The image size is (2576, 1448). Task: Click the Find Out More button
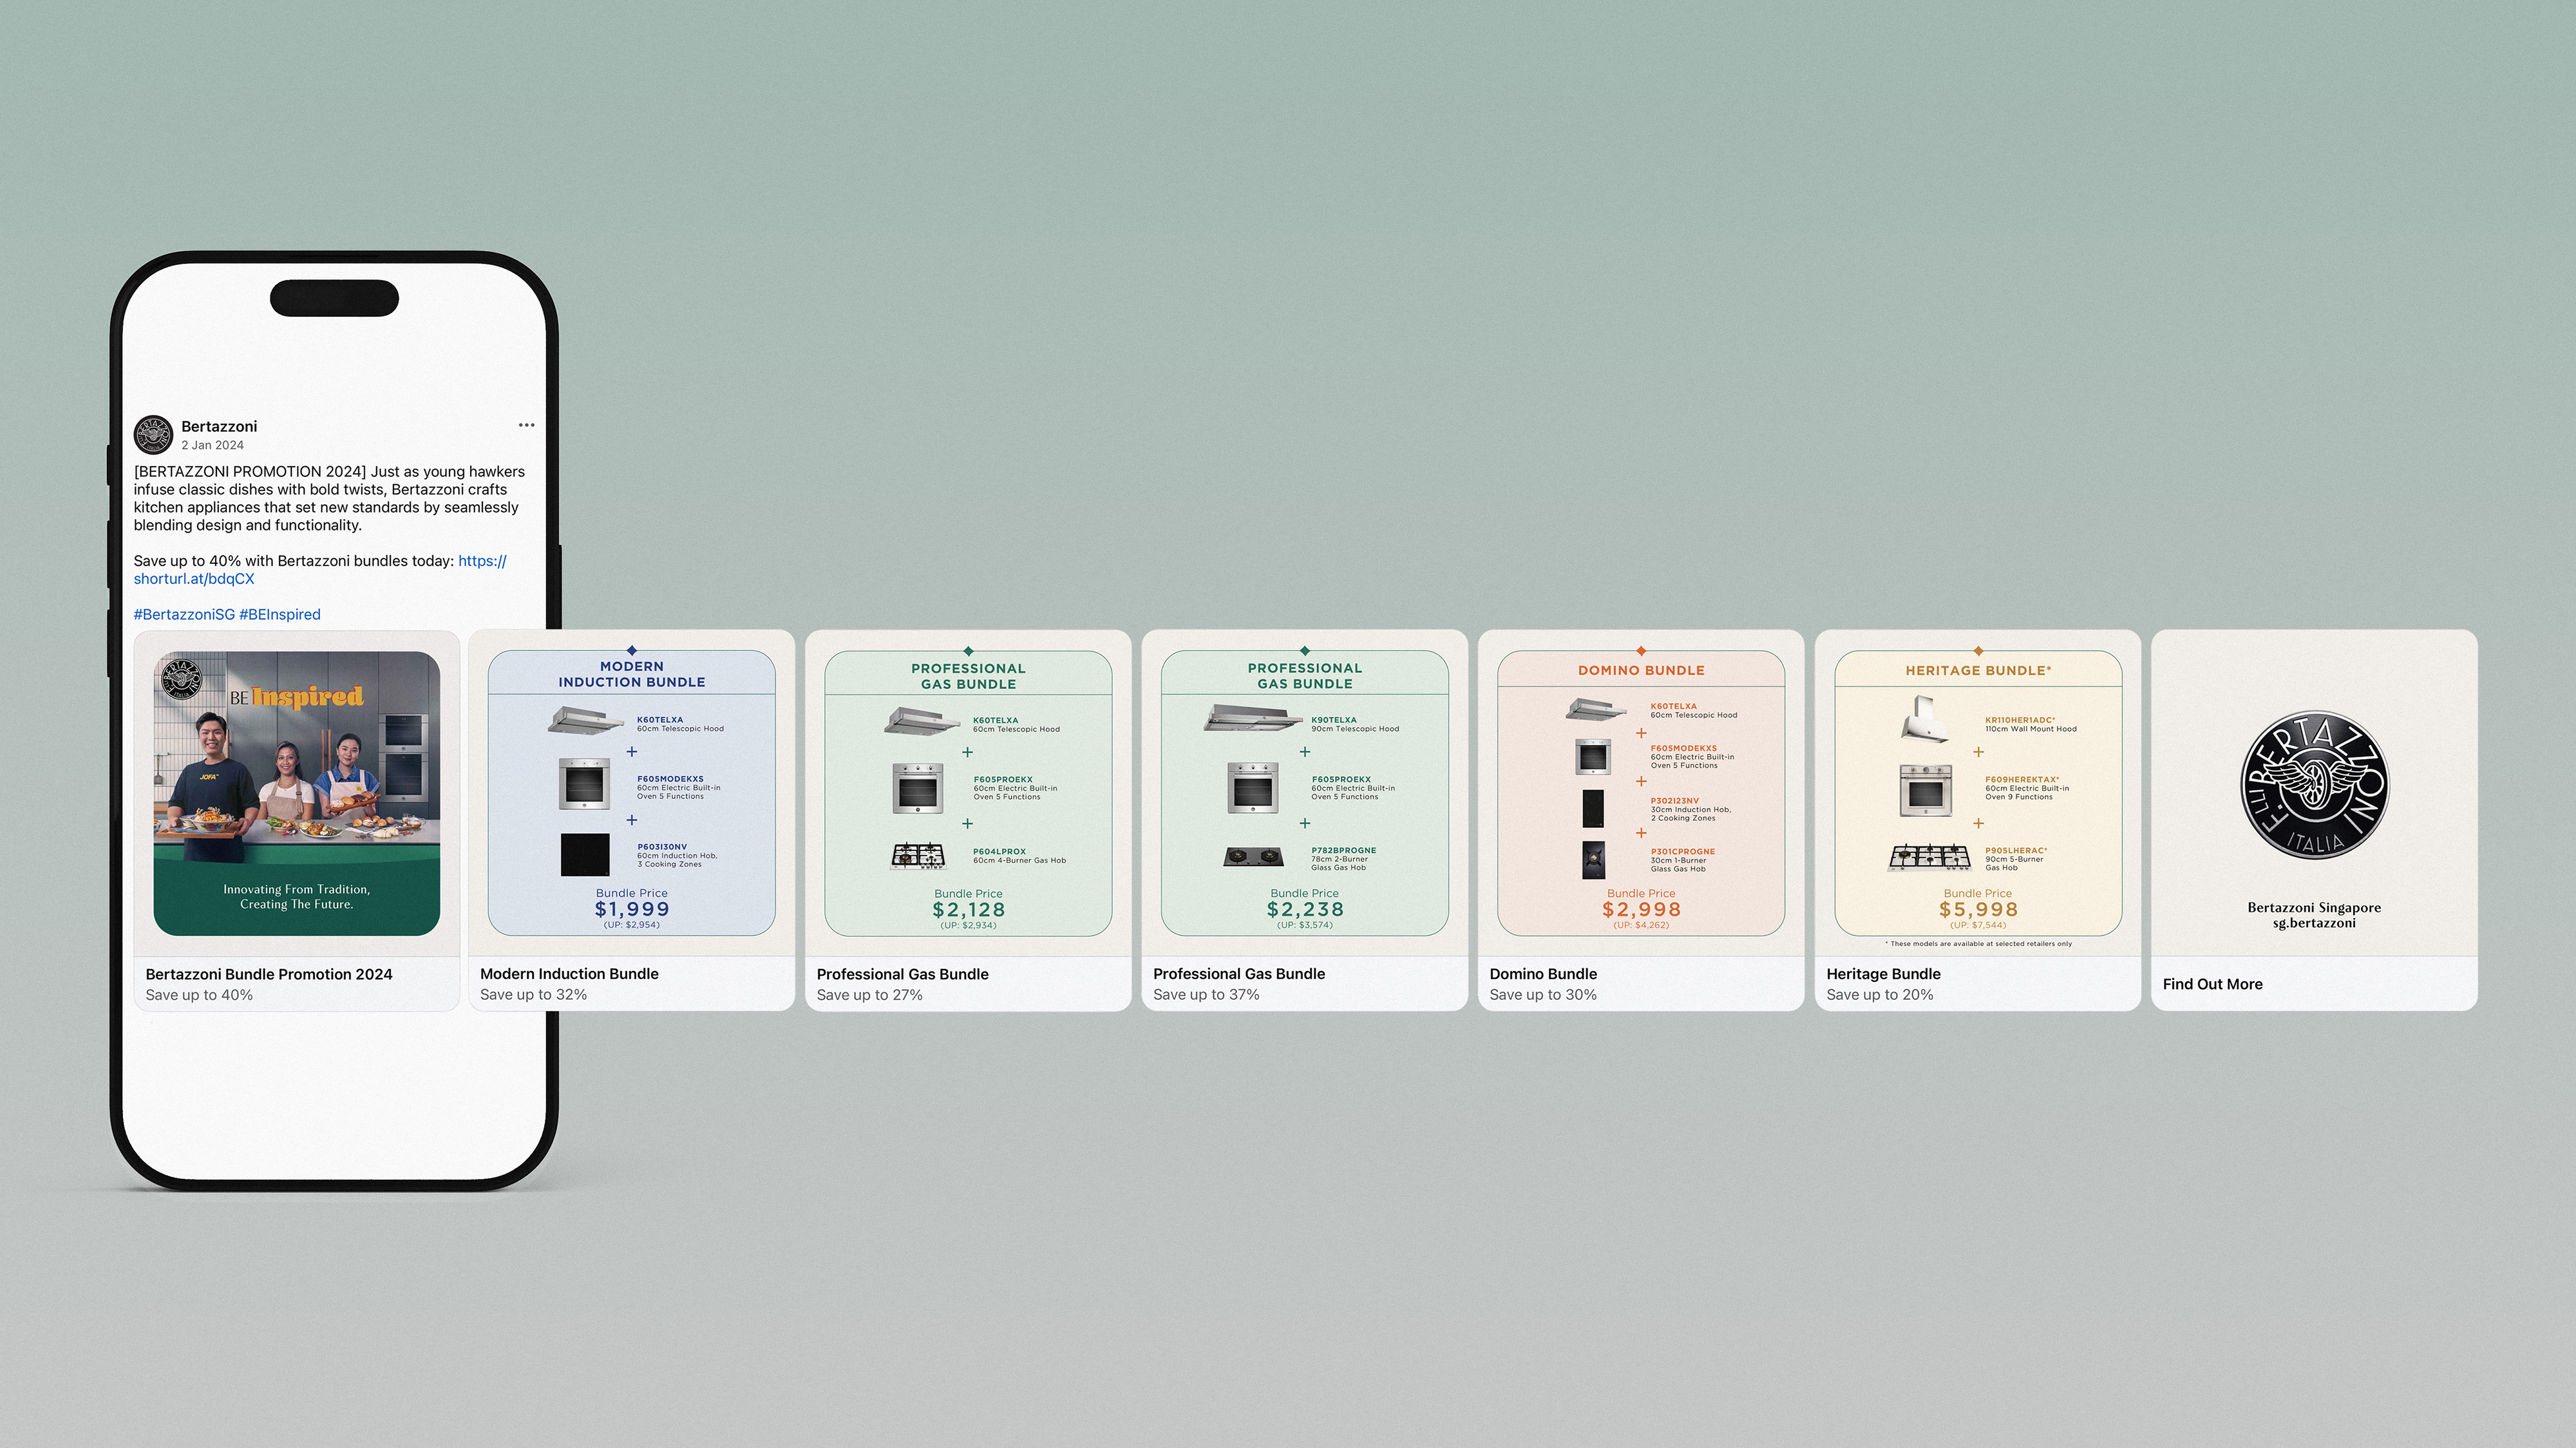(x=2212, y=984)
